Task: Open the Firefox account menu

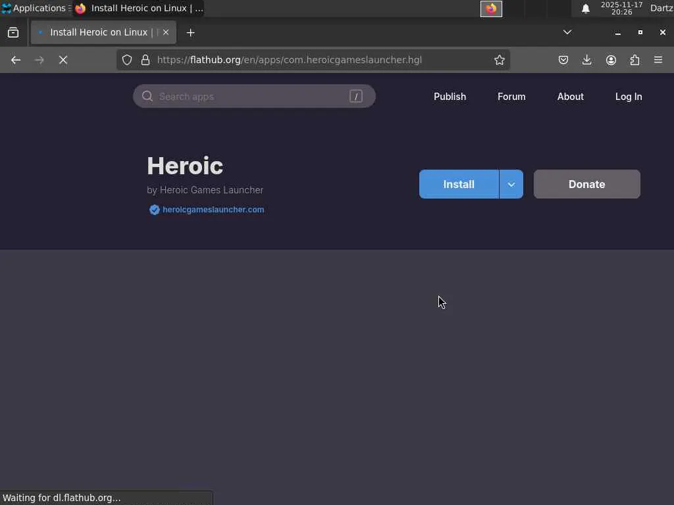Action: 611,60
